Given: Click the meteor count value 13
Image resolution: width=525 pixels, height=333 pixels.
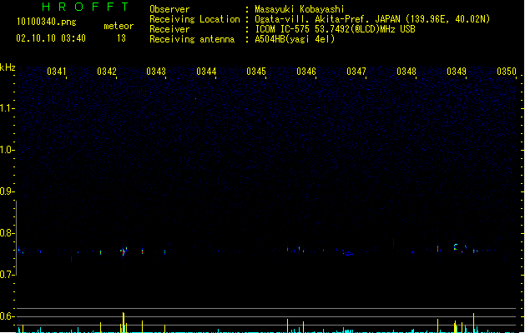Looking at the screenshot, I should pyautogui.click(x=121, y=38).
